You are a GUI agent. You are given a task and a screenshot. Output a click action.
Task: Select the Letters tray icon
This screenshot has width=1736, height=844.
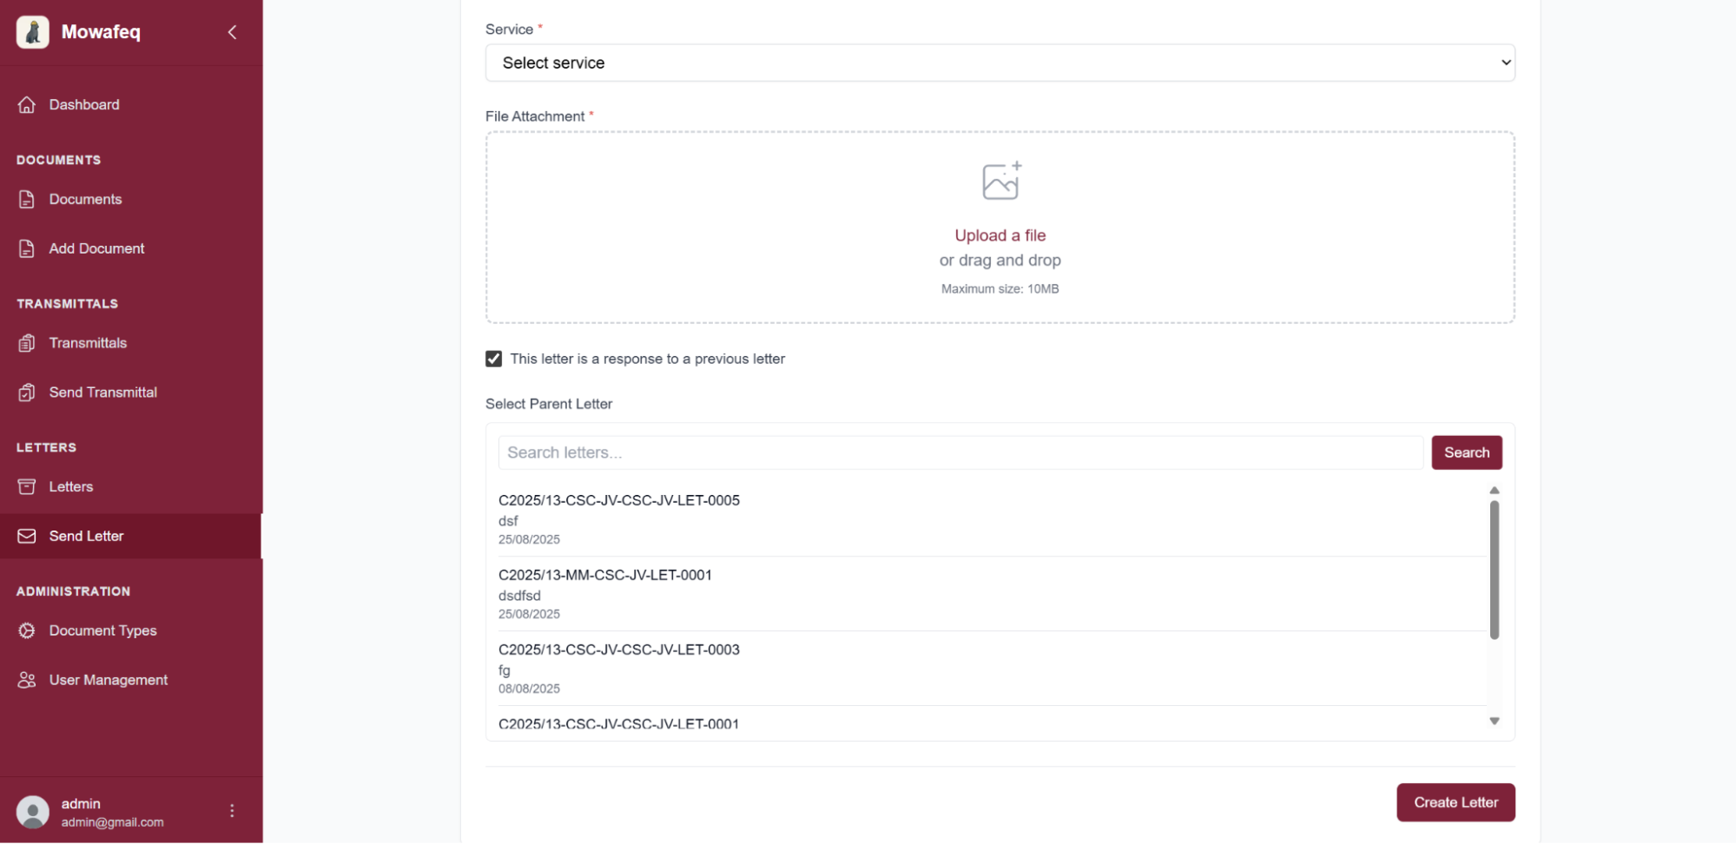(x=27, y=487)
